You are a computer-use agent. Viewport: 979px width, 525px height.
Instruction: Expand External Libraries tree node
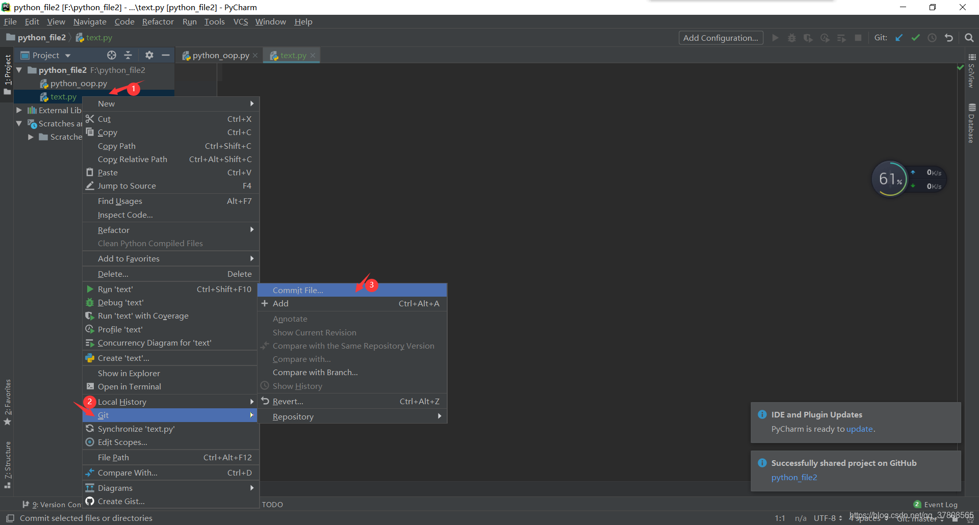point(19,110)
